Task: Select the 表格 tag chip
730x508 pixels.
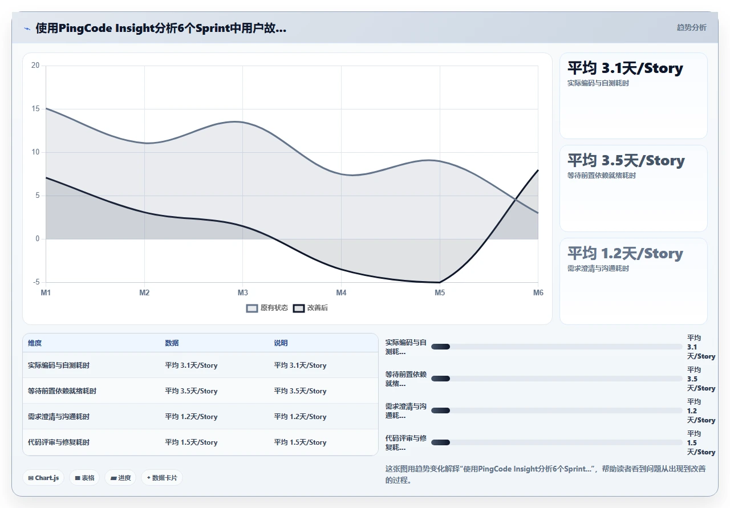Action: (84, 478)
